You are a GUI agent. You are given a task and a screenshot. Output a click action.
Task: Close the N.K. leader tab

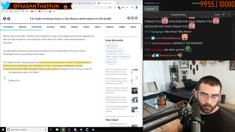click(x=113, y=3)
